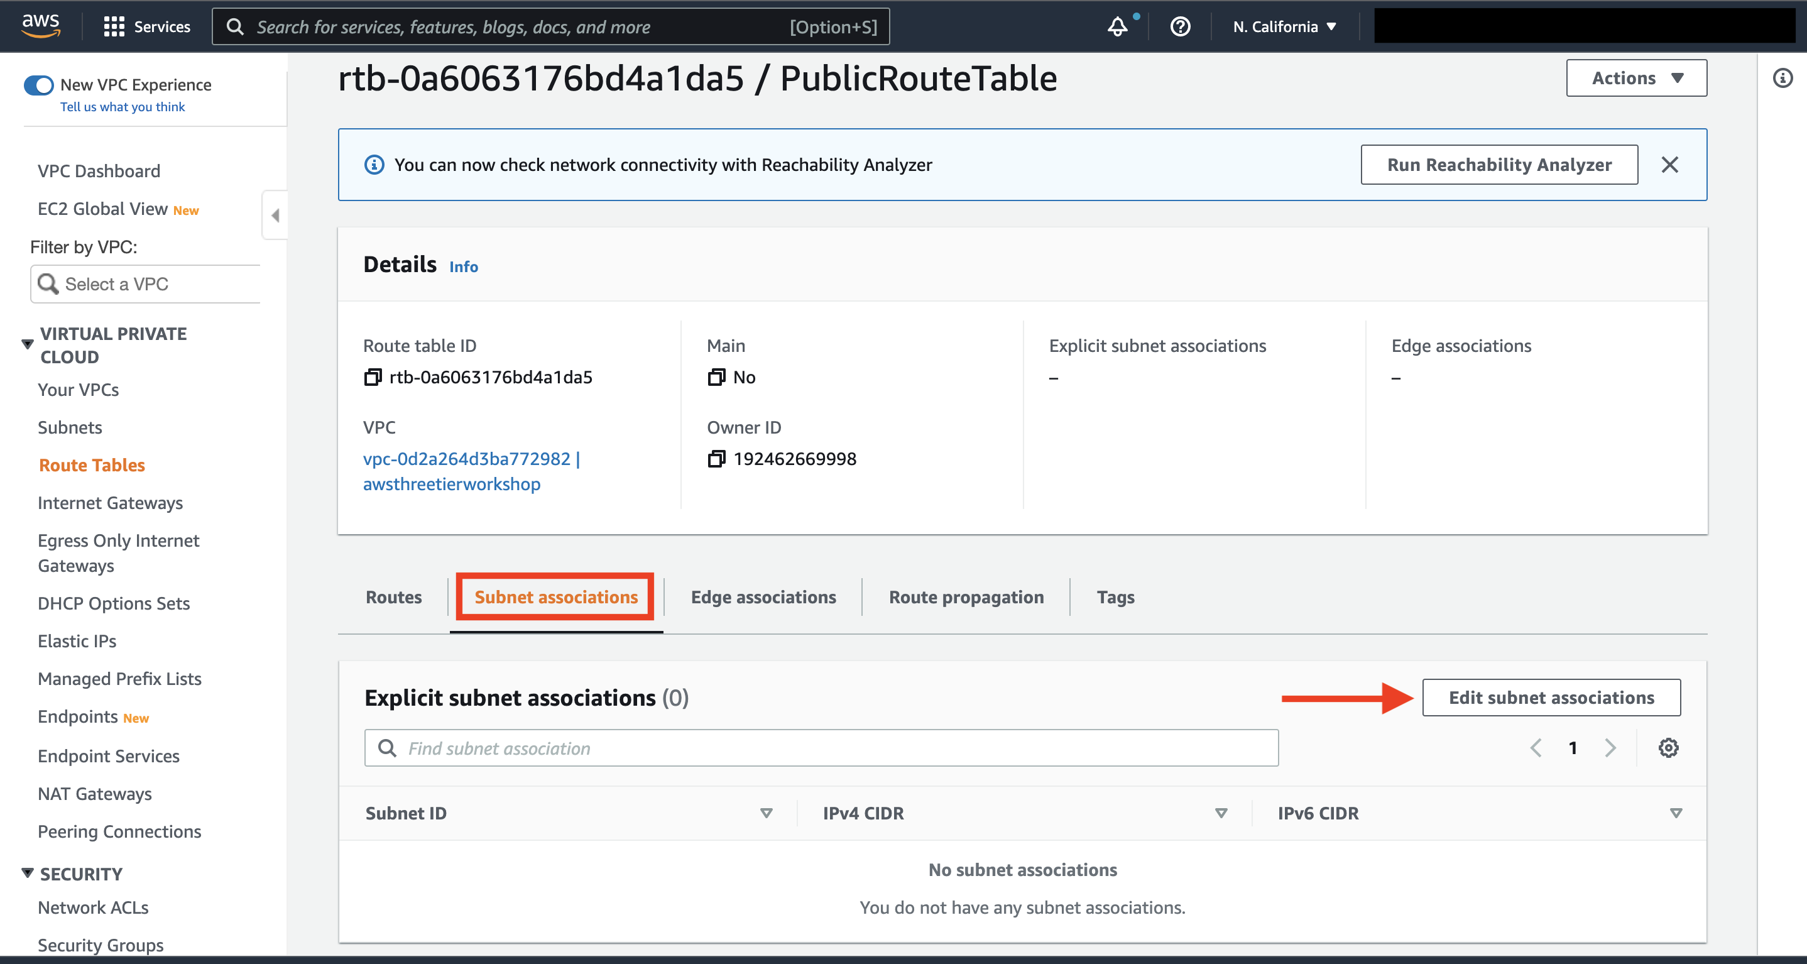Screen dimensions: 1807x964
Task: Copy the Owner ID number
Action: tap(716, 459)
